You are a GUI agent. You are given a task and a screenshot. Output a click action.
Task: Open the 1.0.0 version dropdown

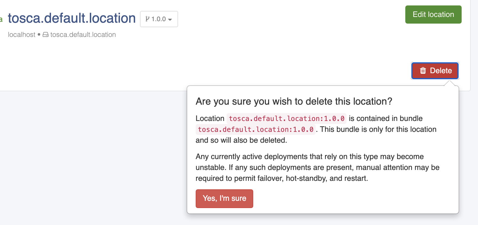[159, 19]
